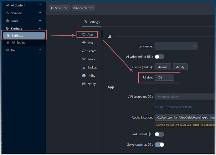The width and height of the screenshot is (216, 155).
Task: Click the App monitor icon
Action: pos(84,35)
